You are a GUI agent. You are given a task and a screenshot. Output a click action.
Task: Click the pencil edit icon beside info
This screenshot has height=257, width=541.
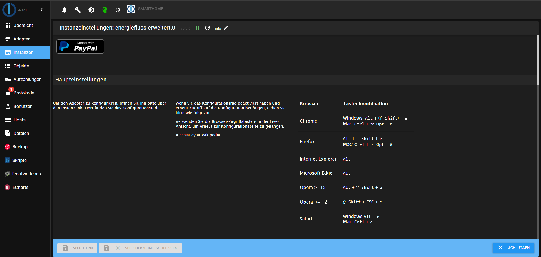pyautogui.click(x=226, y=28)
